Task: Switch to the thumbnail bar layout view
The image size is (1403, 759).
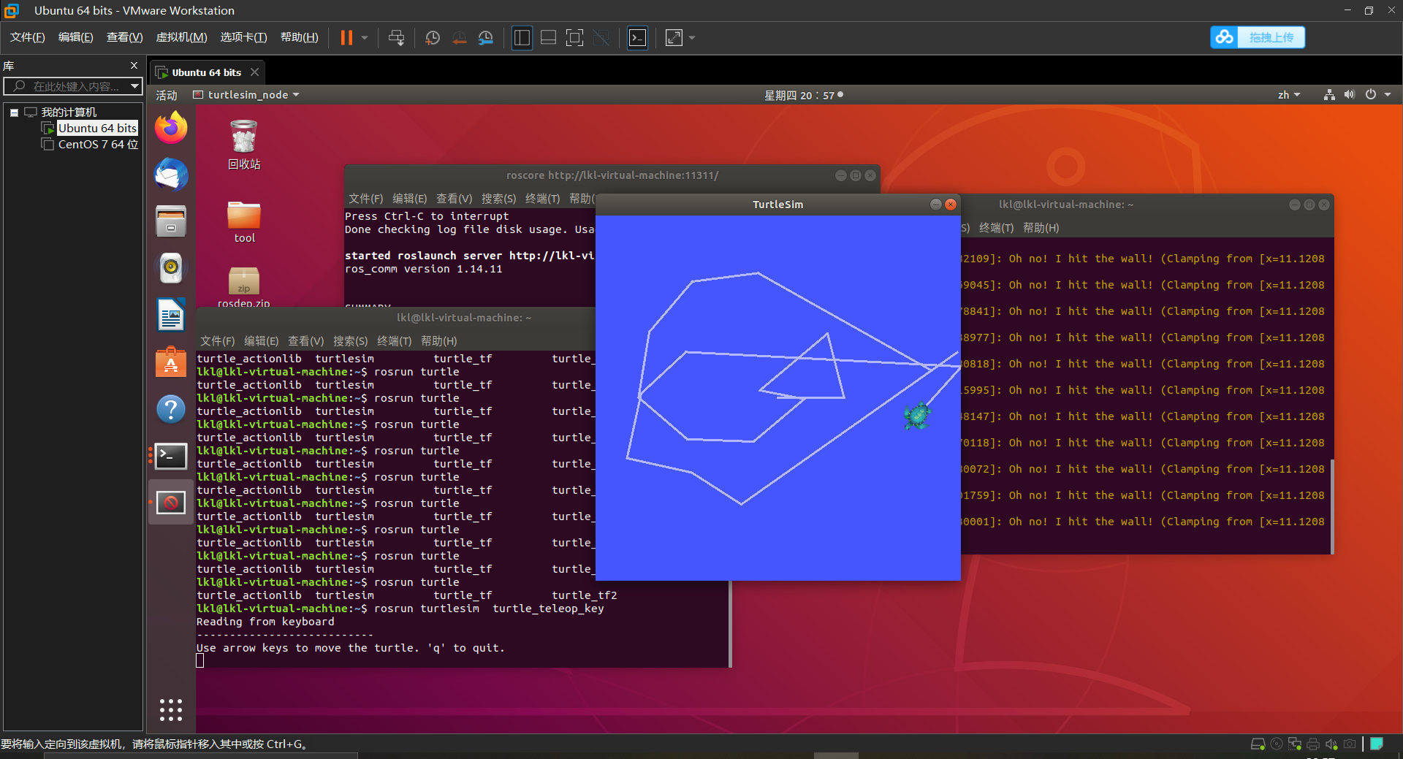Action: click(548, 37)
